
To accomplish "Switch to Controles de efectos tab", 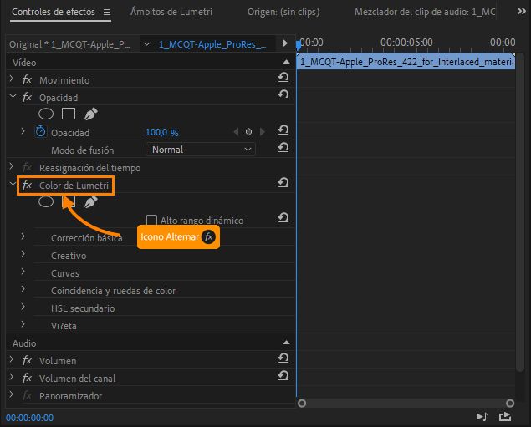I will [x=54, y=12].
